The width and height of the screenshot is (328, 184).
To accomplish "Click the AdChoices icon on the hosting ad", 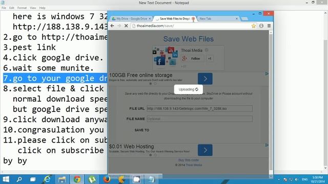I will tap(267, 145).
